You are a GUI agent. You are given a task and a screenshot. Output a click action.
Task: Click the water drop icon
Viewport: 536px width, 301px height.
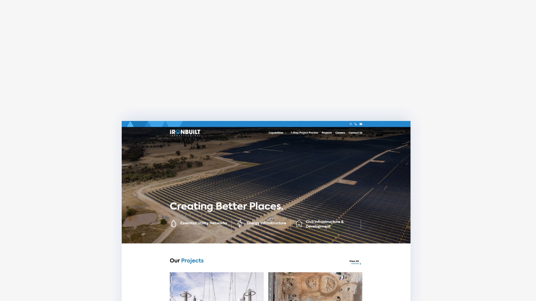coord(173,224)
